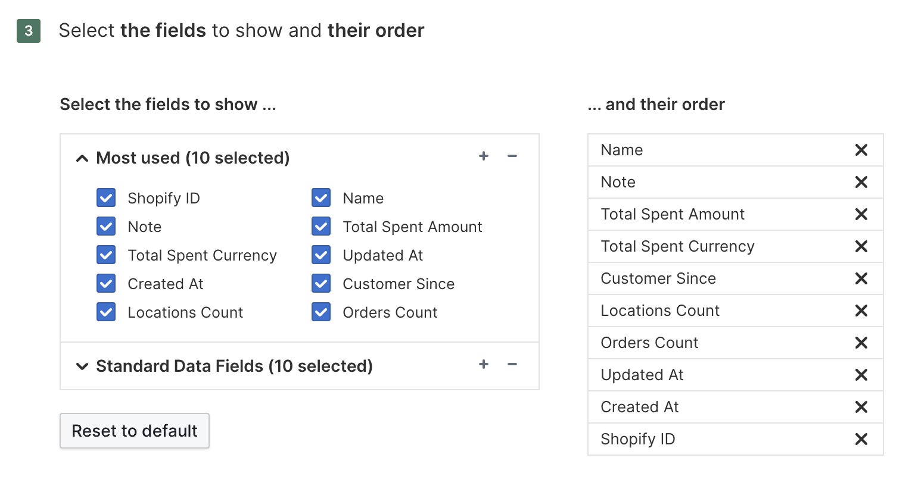
Task: Remove Updated At from the order list
Action: [861, 375]
